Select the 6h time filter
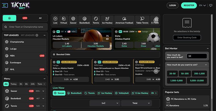The image size is (216, 111). (26, 84)
